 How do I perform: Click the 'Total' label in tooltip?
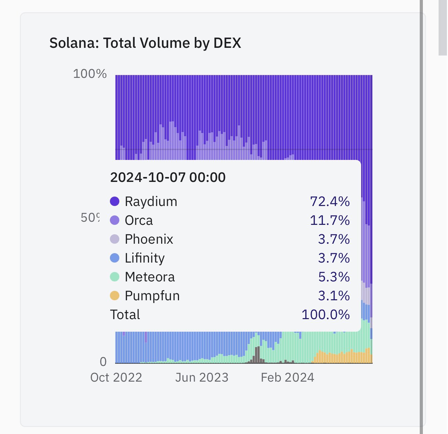[125, 315]
